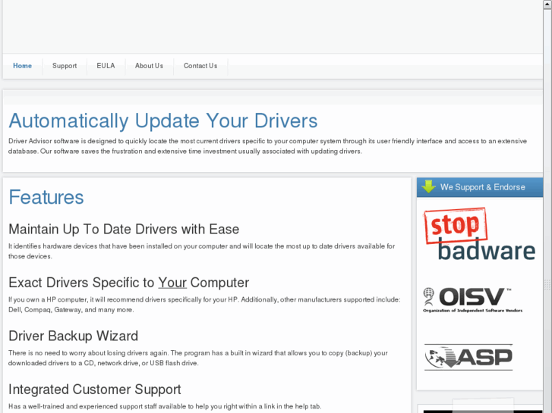Click the Features heading
Screen dimensions: 552x413
[x=46, y=197]
